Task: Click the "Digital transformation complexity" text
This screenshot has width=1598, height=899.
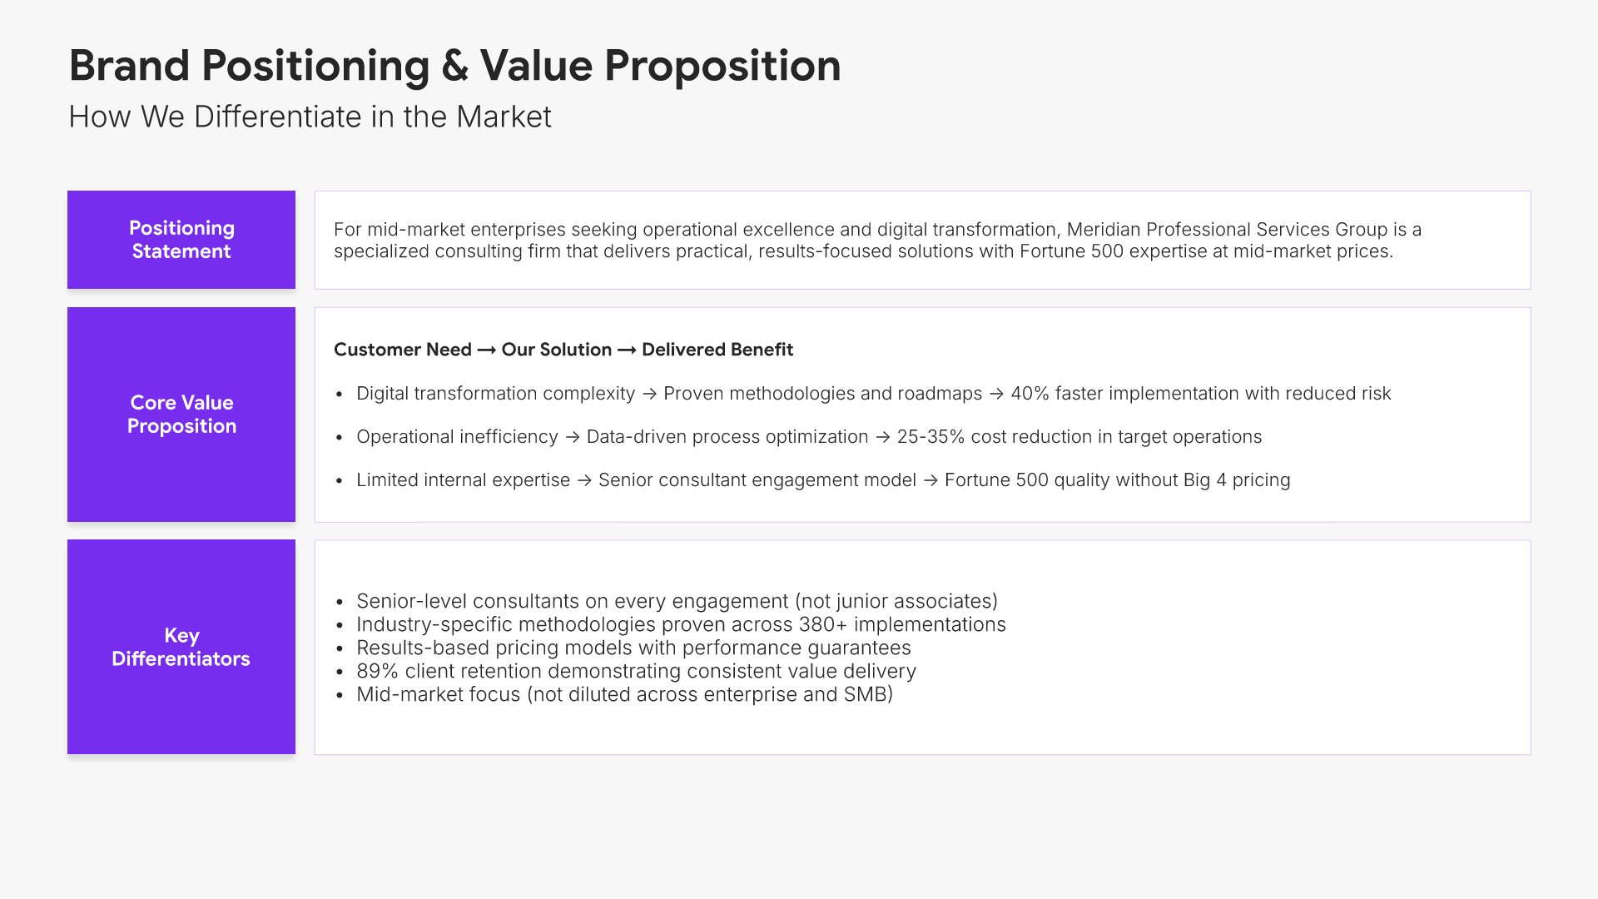Action: click(x=495, y=394)
